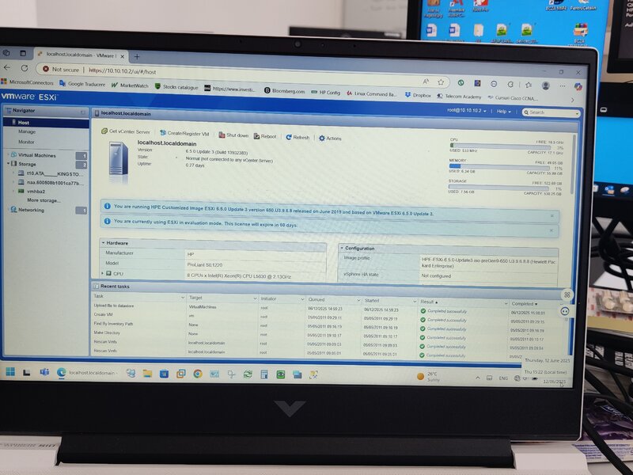
Task: Click the Networking navigator icon
Action: [x=13, y=210]
